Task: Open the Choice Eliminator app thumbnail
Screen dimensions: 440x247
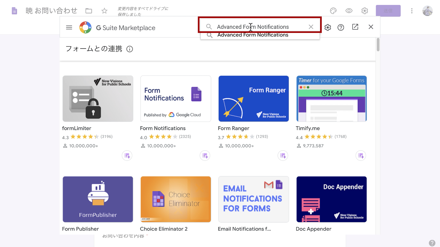Action: pyautogui.click(x=176, y=199)
